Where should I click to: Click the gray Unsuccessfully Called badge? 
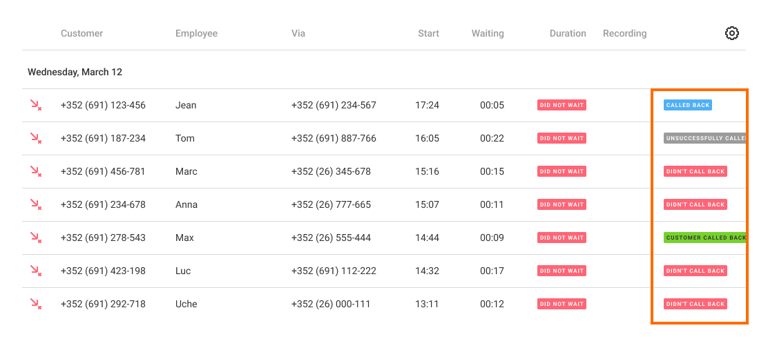pyautogui.click(x=704, y=138)
